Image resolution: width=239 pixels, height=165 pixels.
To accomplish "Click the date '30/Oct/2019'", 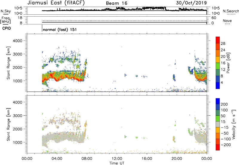I will 191,3.
